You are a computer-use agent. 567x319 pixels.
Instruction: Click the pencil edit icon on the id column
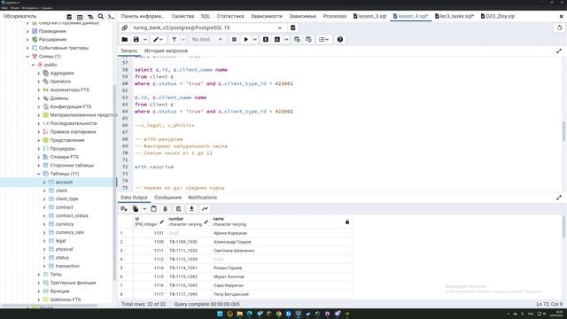point(161,222)
